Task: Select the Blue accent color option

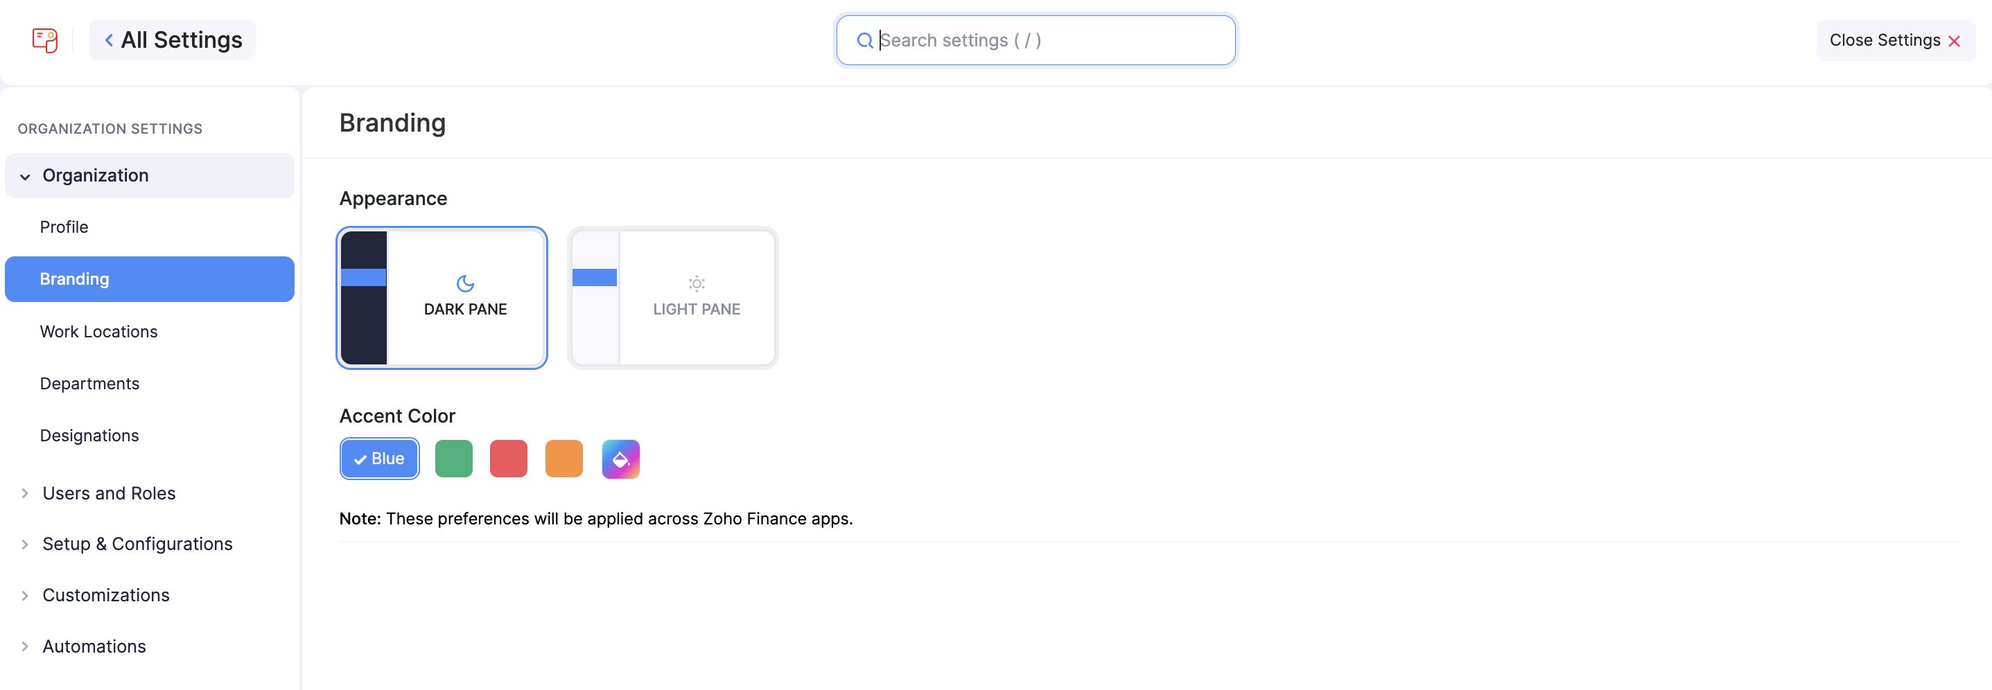Action: point(379,459)
